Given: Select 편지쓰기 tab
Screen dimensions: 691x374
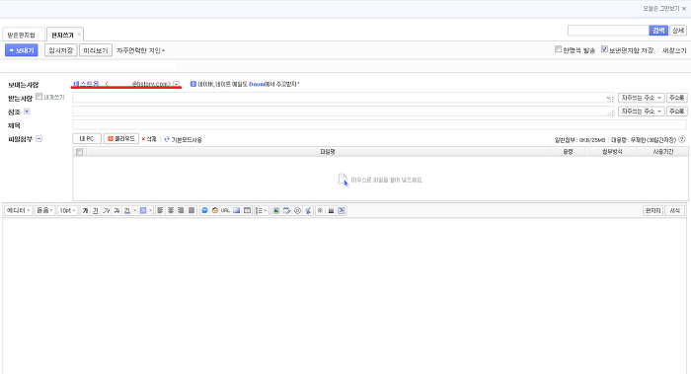Looking at the screenshot, I should click(62, 35).
